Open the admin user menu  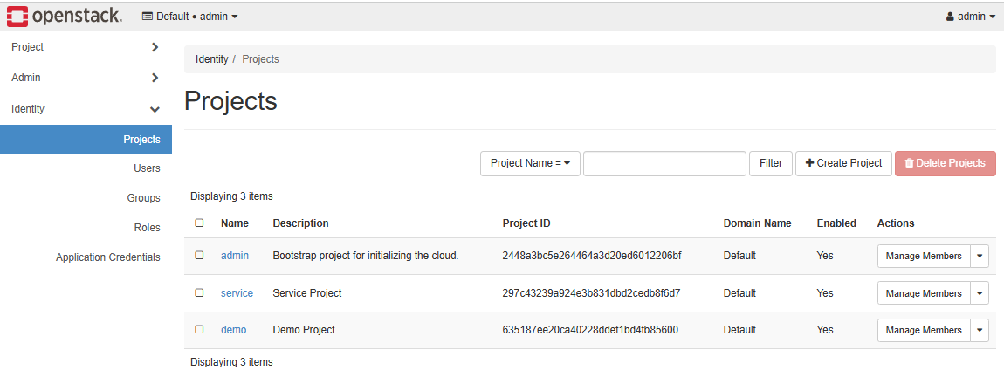pos(970,17)
